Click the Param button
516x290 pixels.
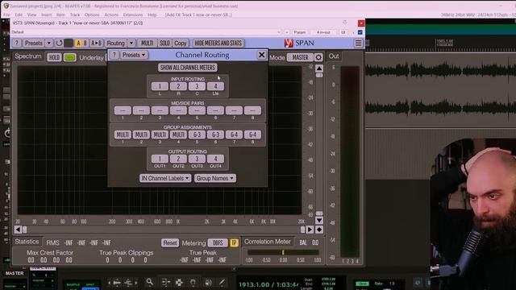coord(299,32)
